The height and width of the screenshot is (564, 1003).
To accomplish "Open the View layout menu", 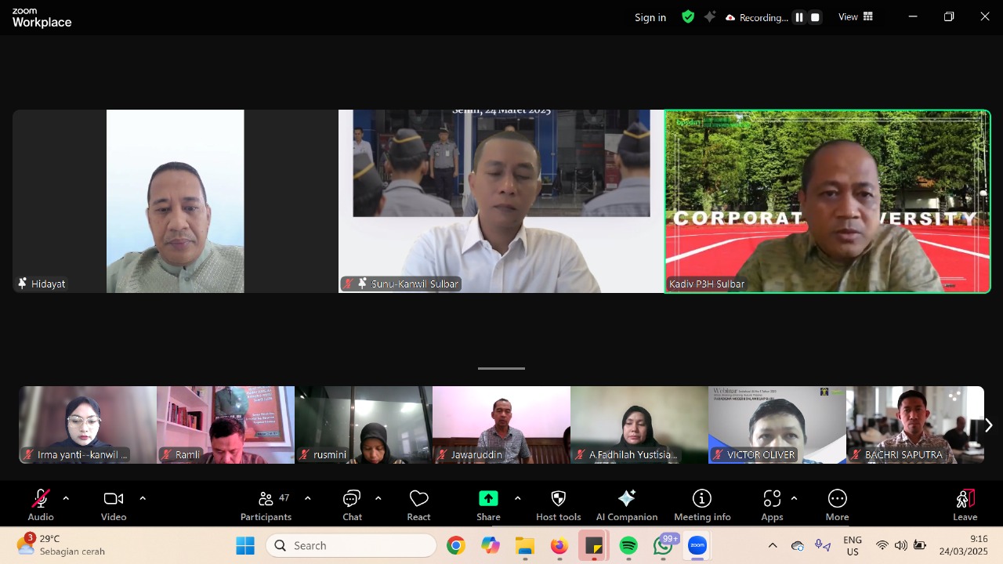I will [856, 17].
